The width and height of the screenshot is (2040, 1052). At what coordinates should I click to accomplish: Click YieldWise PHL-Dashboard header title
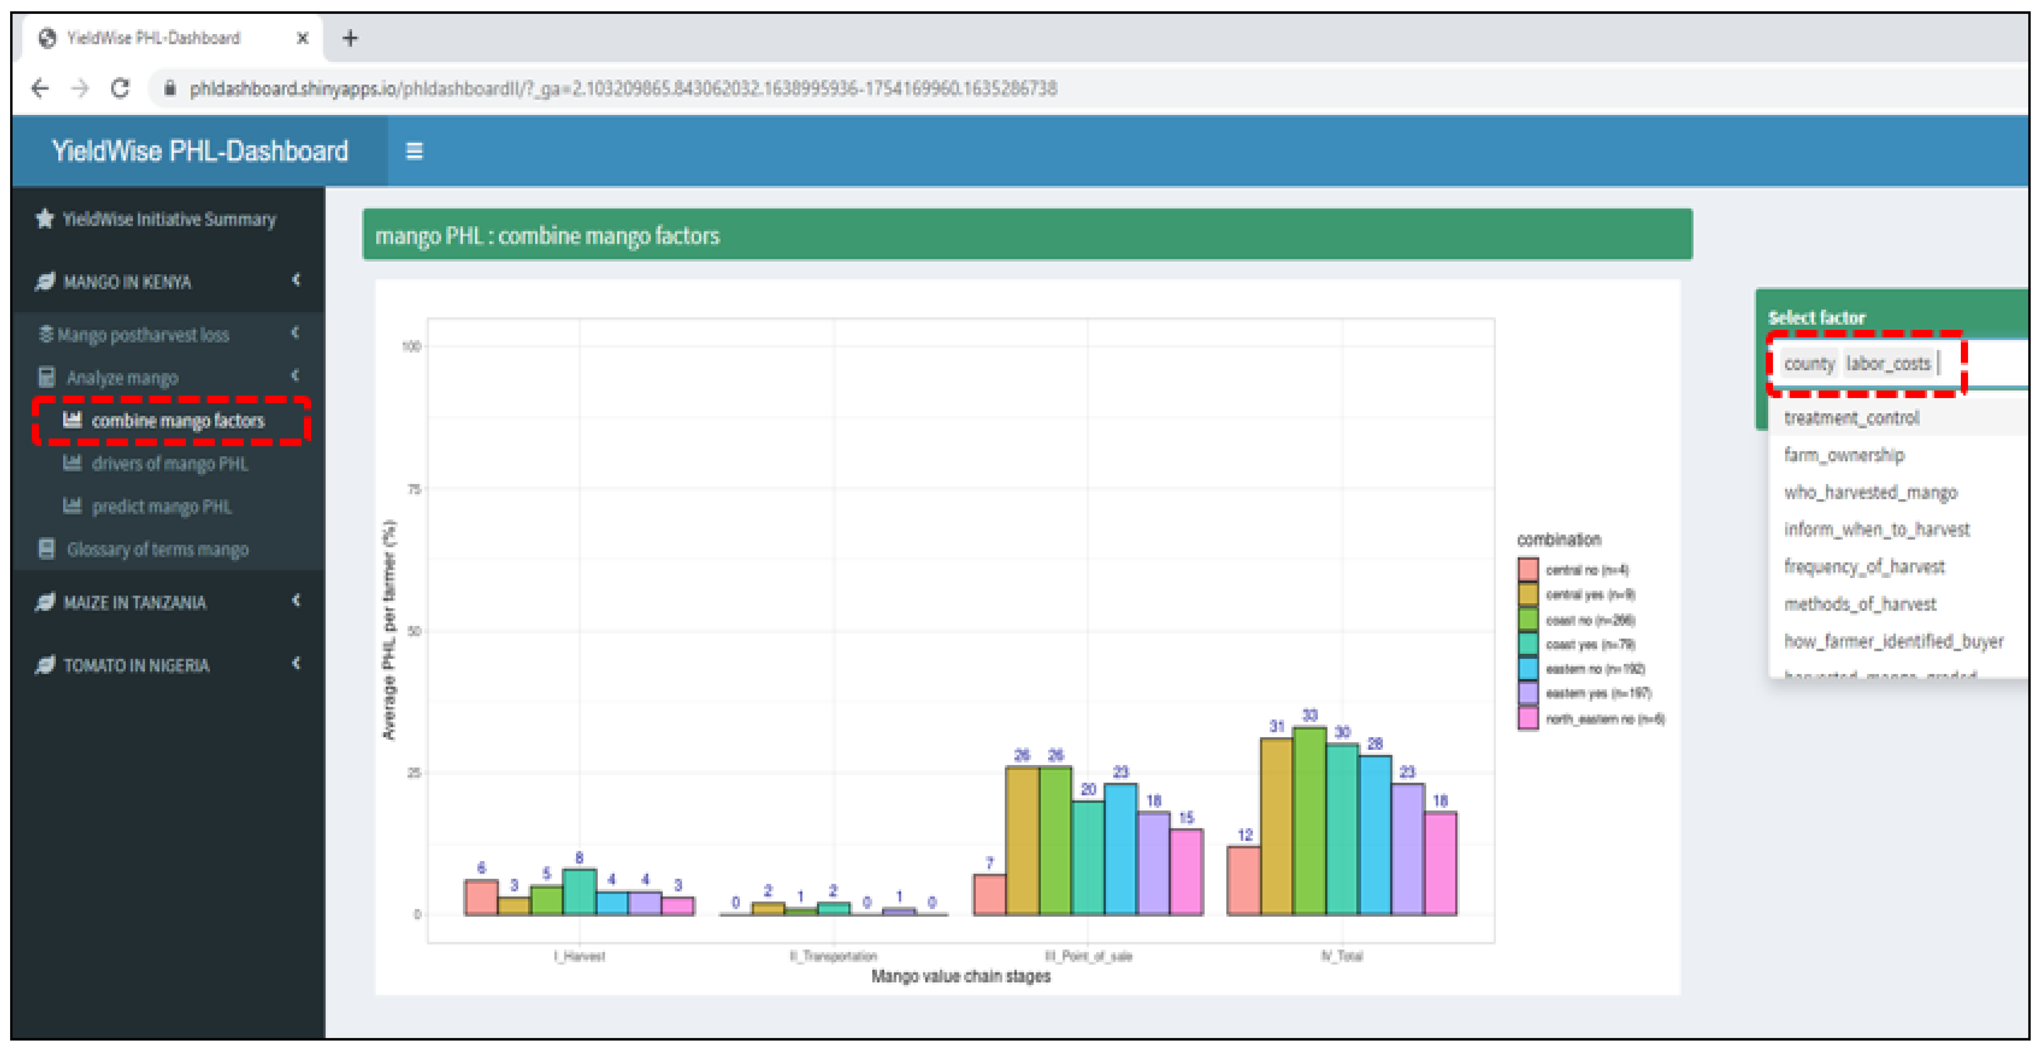click(200, 151)
